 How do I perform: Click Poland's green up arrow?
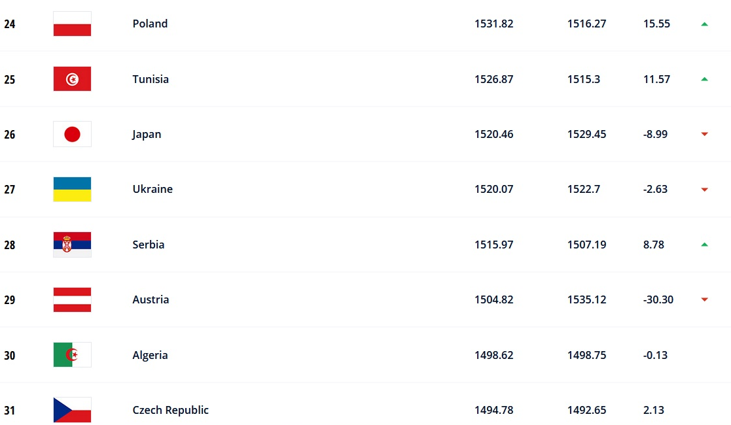[x=704, y=24]
